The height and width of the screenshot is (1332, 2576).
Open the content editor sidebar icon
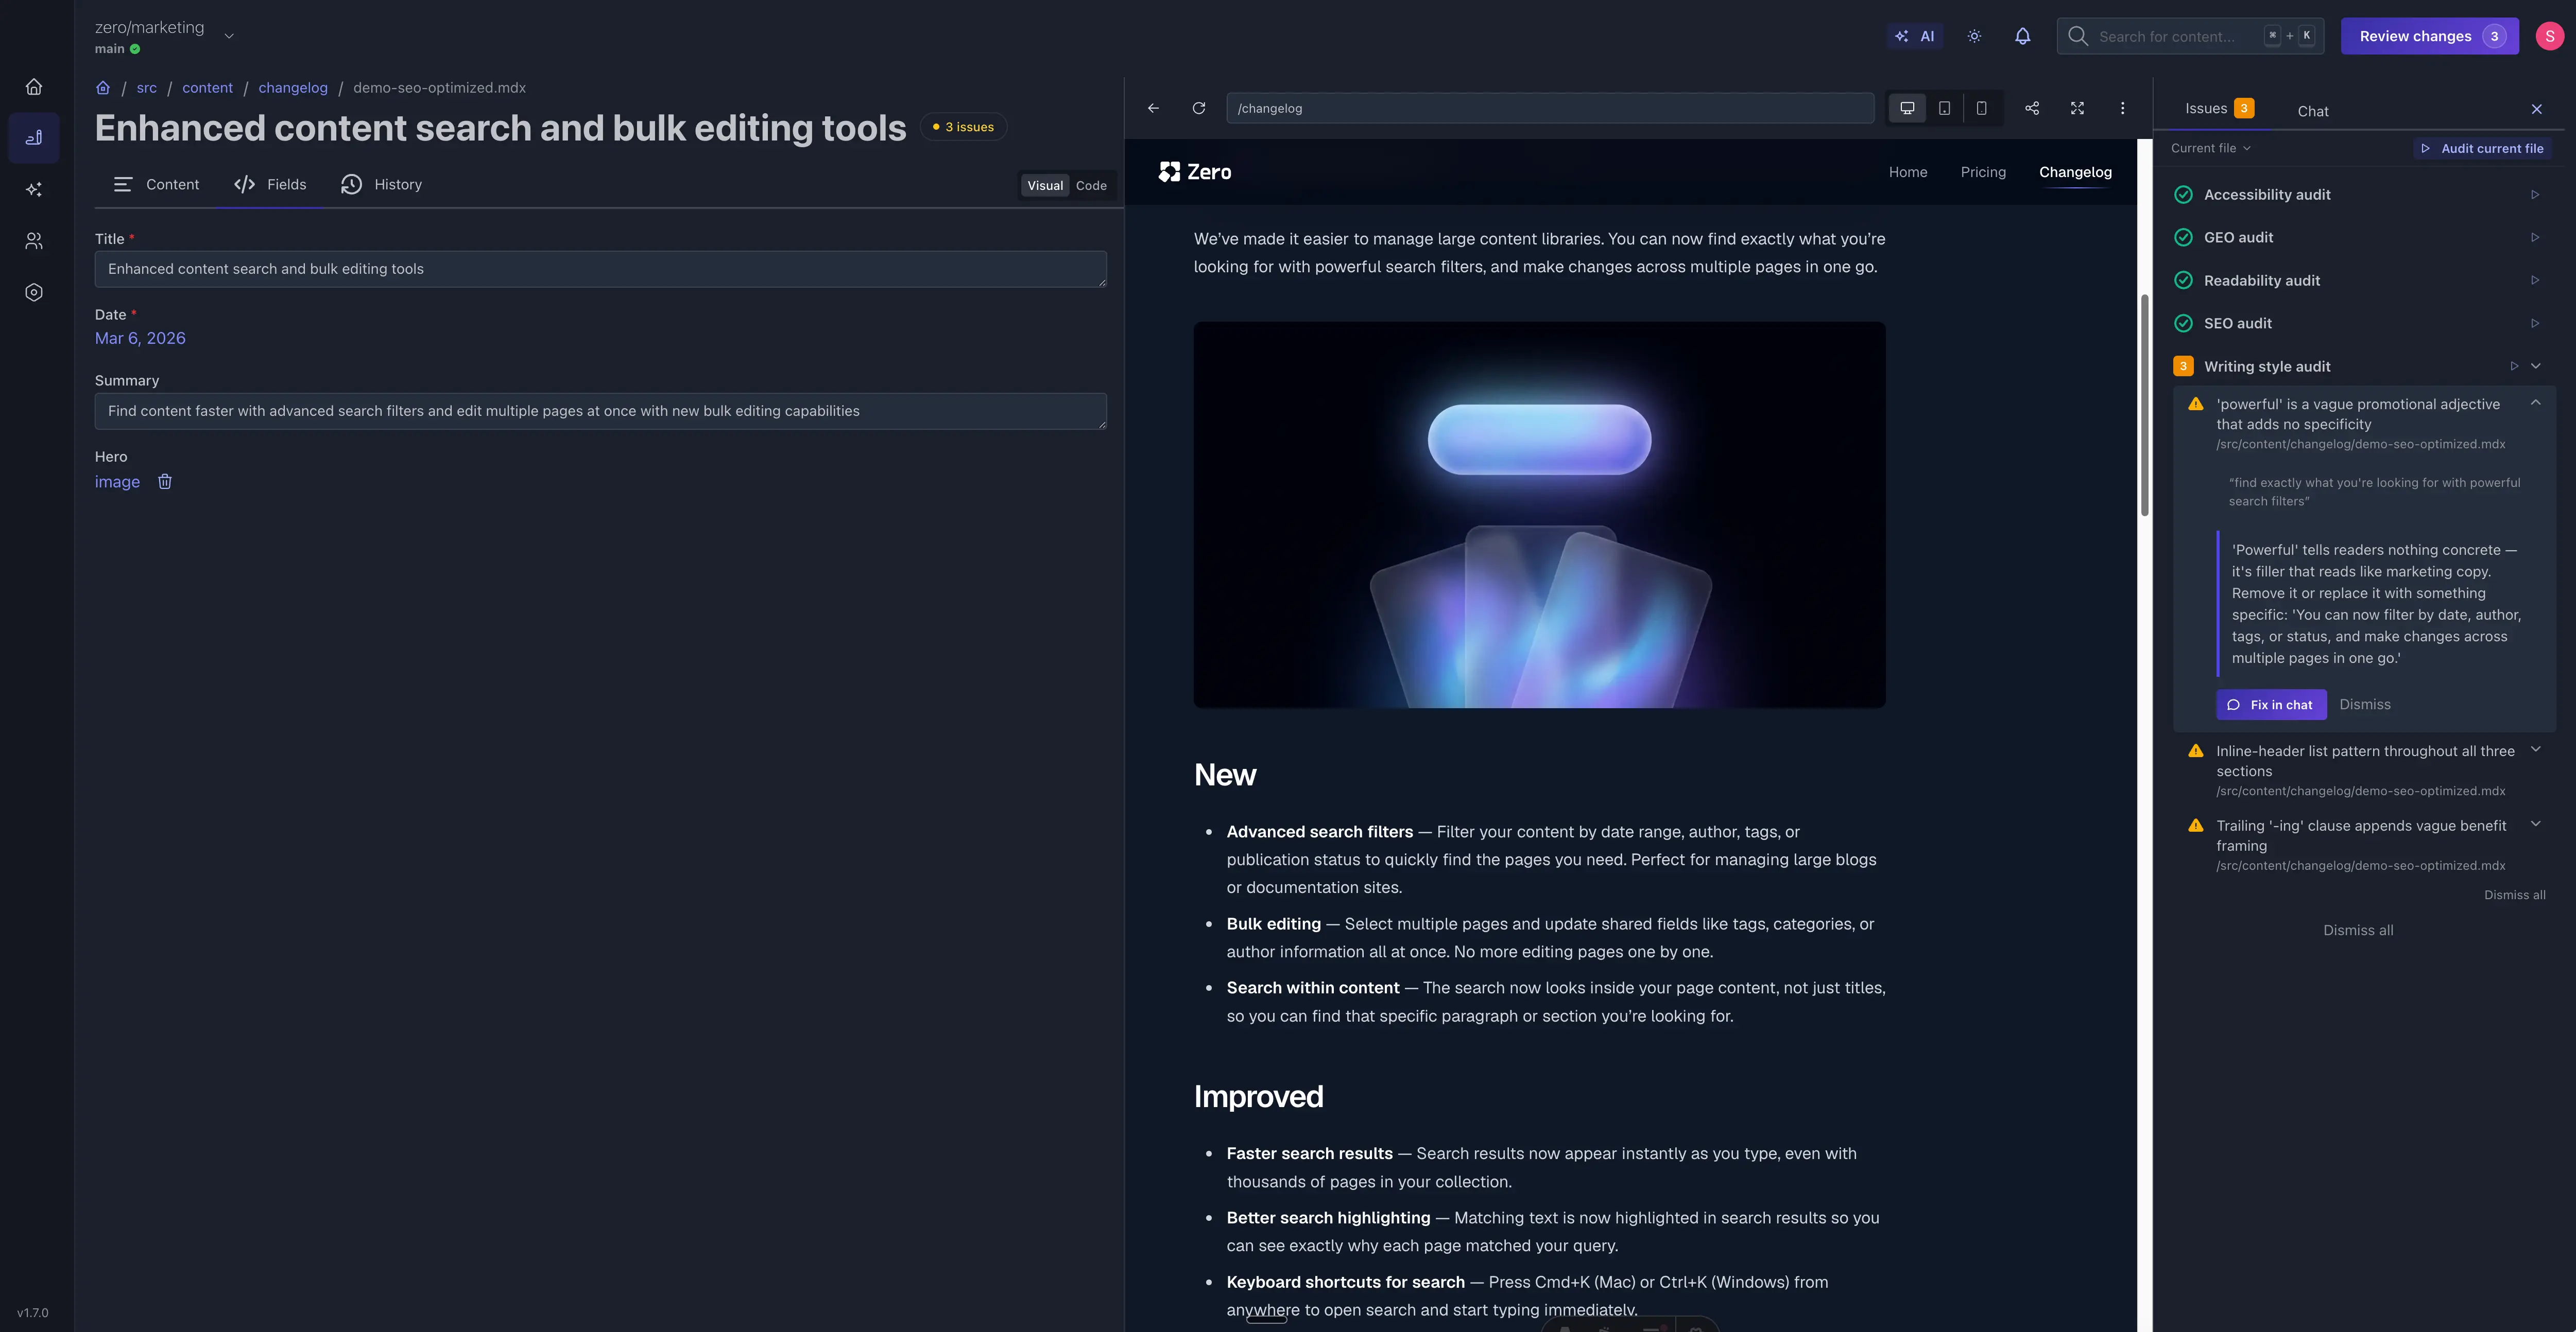34,138
